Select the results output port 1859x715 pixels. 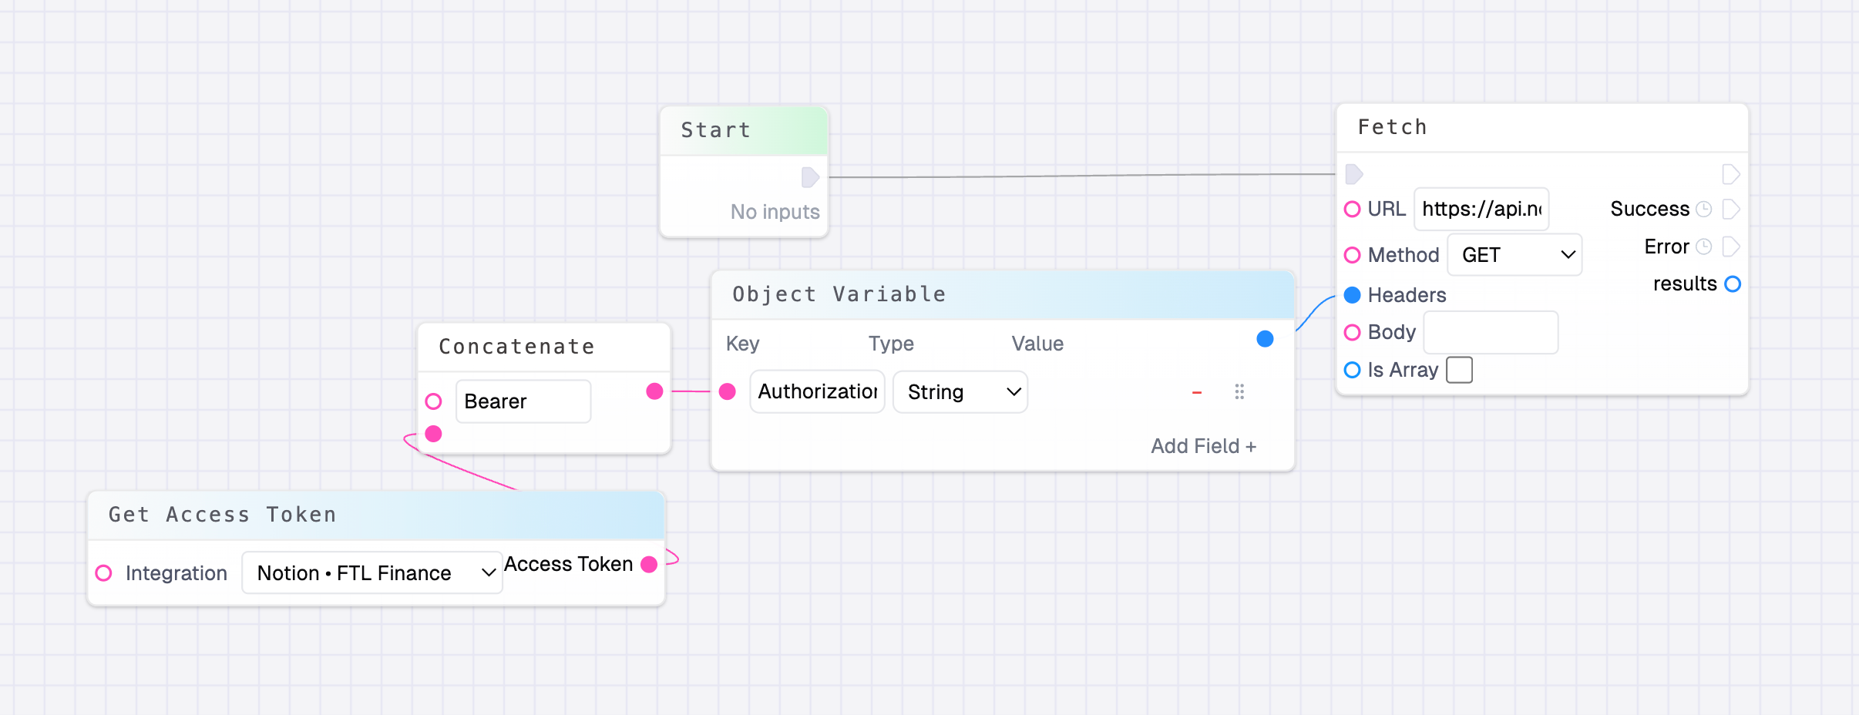click(x=1733, y=284)
